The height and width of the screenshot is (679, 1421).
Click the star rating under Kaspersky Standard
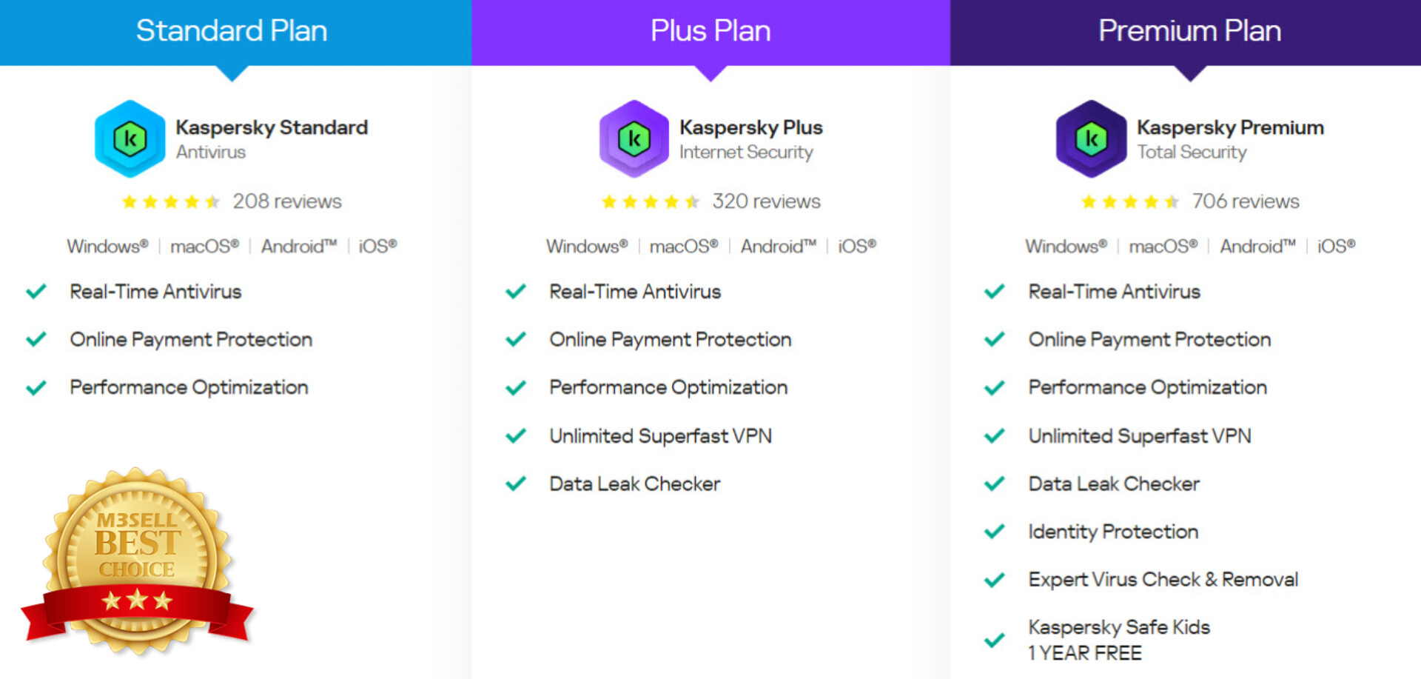coord(171,201)
